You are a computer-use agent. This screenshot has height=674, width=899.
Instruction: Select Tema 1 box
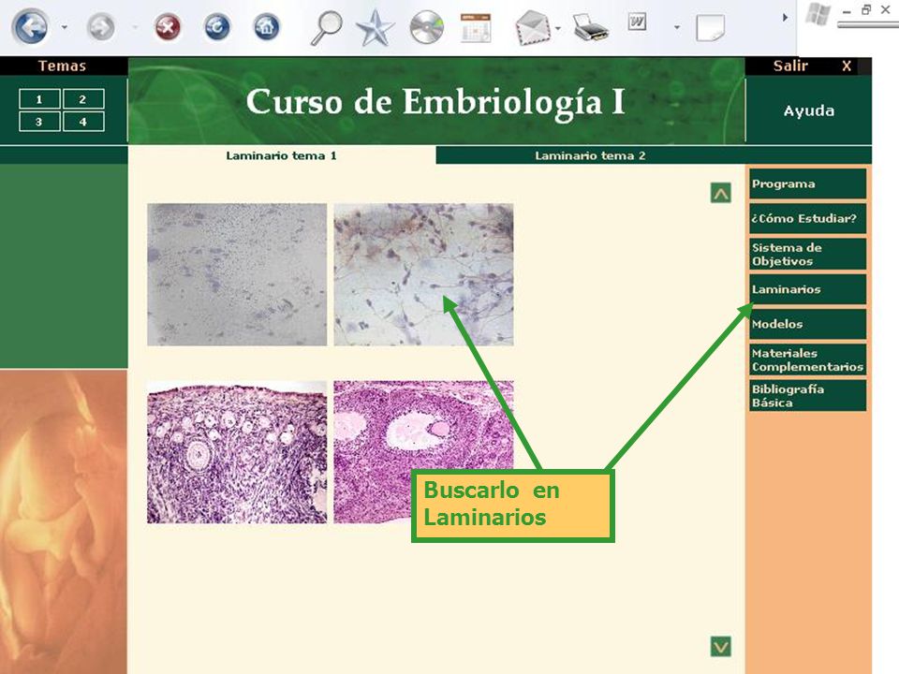pyautogui.click(x=39, y=99)
